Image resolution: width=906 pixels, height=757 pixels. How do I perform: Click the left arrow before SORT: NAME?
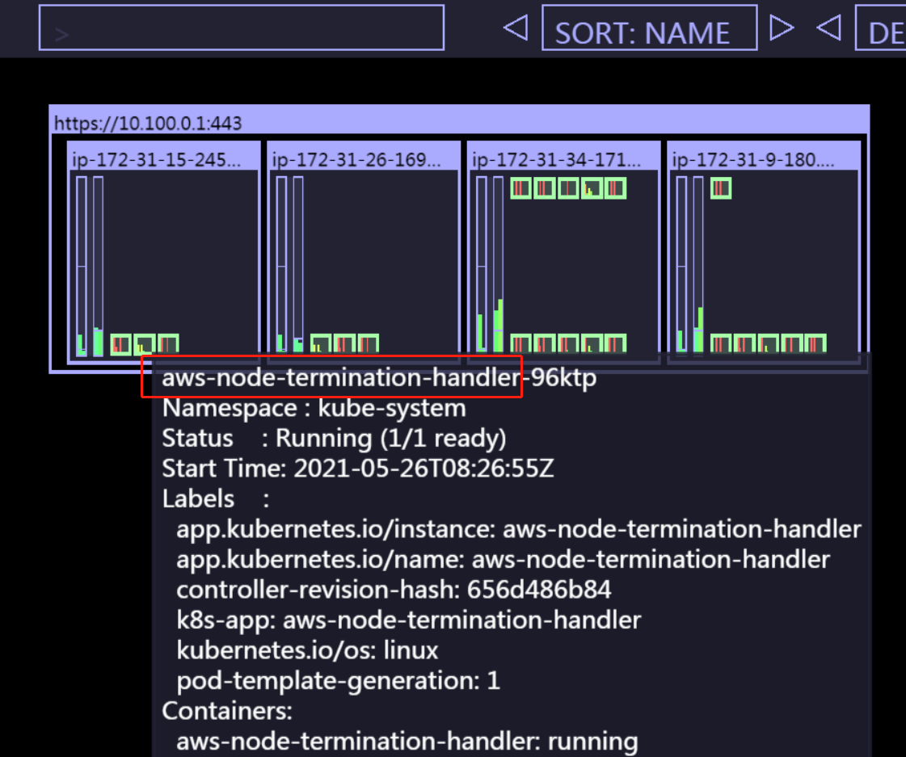point(516,27)
